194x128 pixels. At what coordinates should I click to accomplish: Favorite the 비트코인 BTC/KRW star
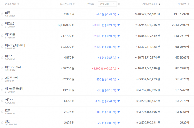tap(2, 25)
